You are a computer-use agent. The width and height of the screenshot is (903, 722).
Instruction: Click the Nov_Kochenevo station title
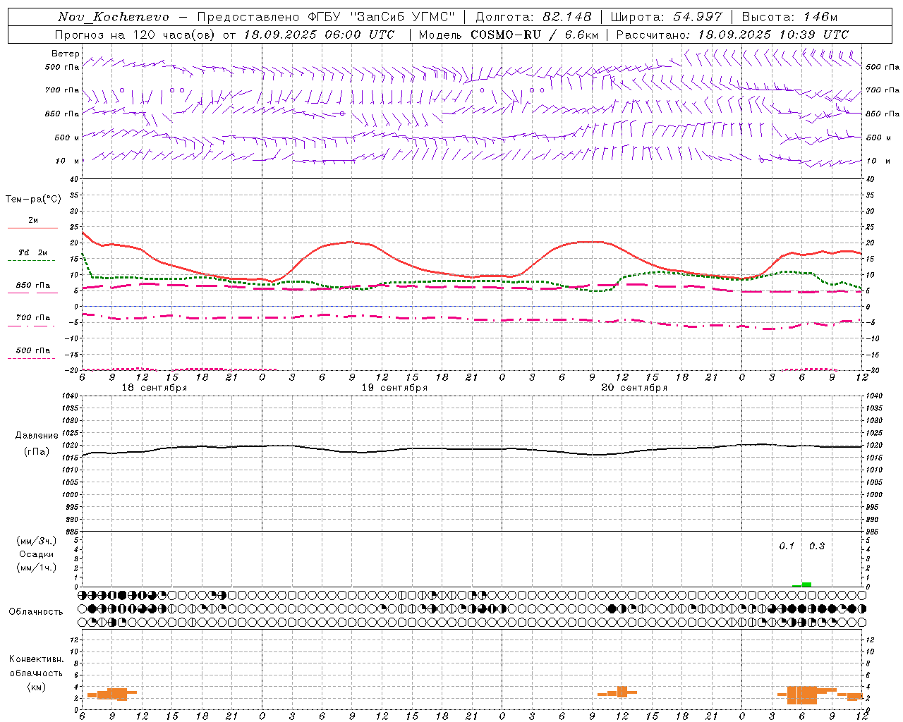(114, 17)
